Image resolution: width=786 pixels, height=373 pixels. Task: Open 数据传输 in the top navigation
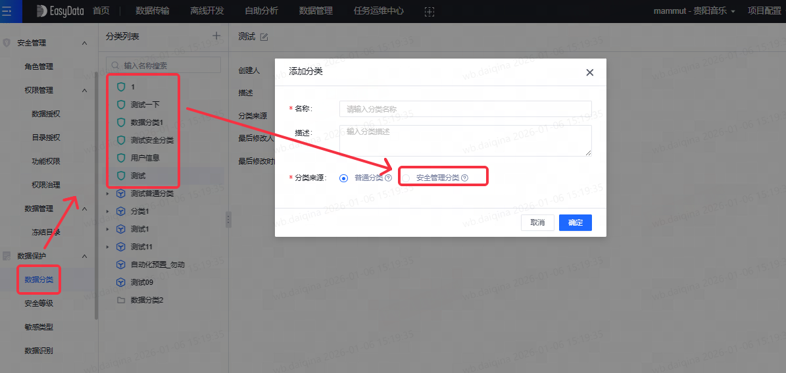[x=153, y=11]
